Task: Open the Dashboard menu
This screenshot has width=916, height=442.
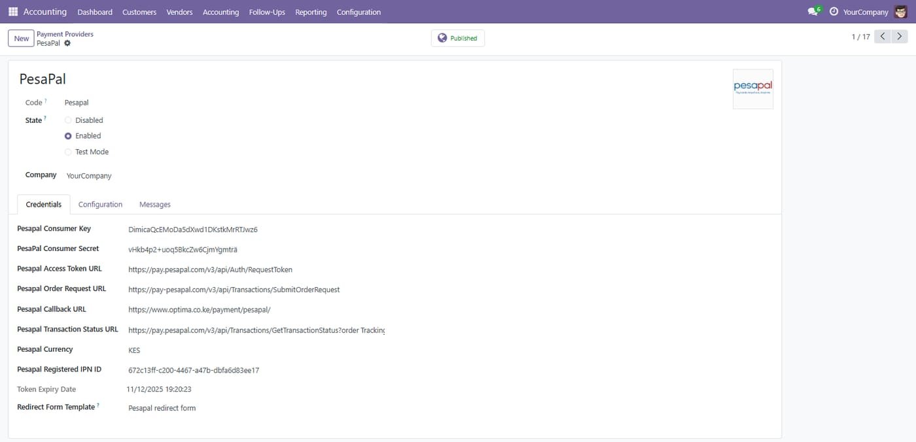Action: pos(95,12)
